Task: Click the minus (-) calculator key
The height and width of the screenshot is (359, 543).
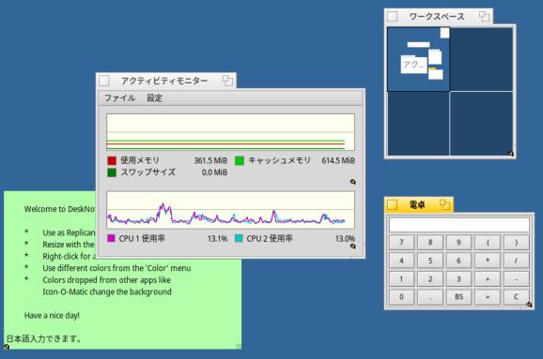Action: pyautogui.click(x=517, y=278)
